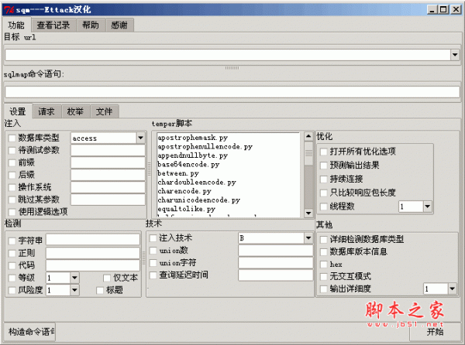This screenshot has height=345, width=465.
Task: Switch to the 请求 settings tab
Action: pos(46,111)
